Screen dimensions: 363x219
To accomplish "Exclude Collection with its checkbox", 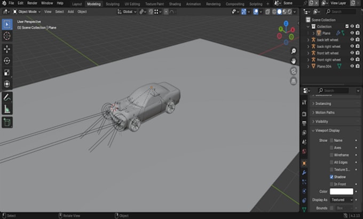I will pyautogui.click(x=347, y=27).
